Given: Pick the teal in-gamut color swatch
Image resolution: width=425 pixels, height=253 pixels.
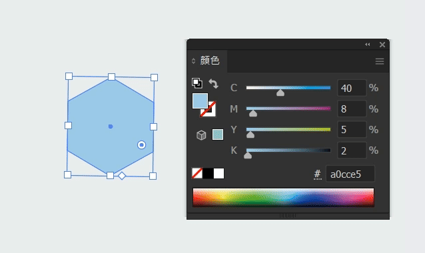Looking at the screenshot, I should point(218,134).
